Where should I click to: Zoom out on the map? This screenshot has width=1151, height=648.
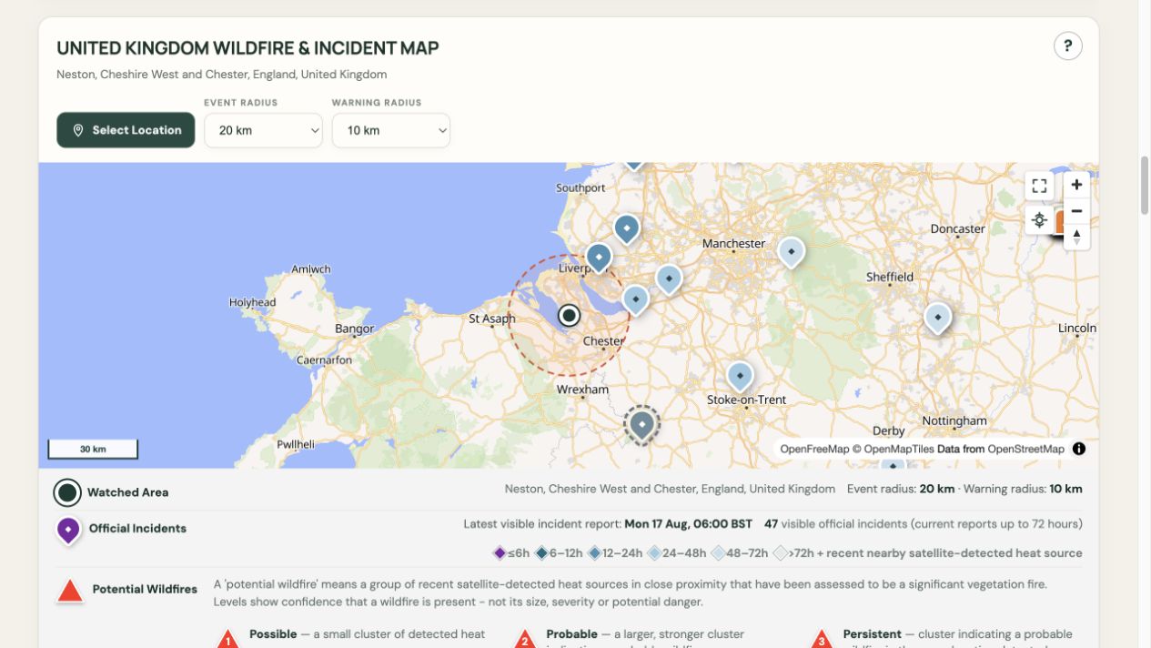1076,211
